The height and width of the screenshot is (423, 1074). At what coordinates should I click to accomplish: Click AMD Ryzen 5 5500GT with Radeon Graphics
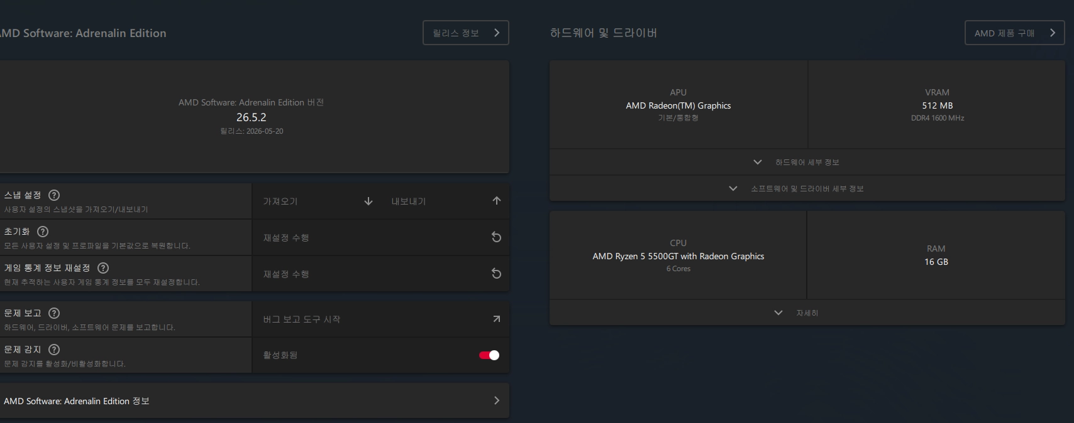coord(678,256)
